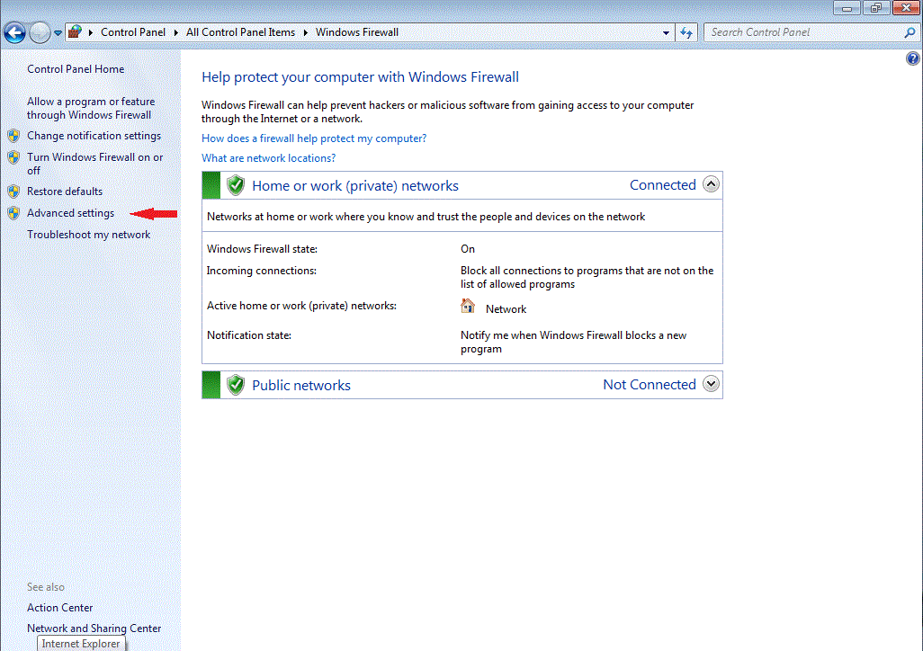Click Windows Firewall state label
This screenshot has width=923, height=651.
[x=262, y=249]
